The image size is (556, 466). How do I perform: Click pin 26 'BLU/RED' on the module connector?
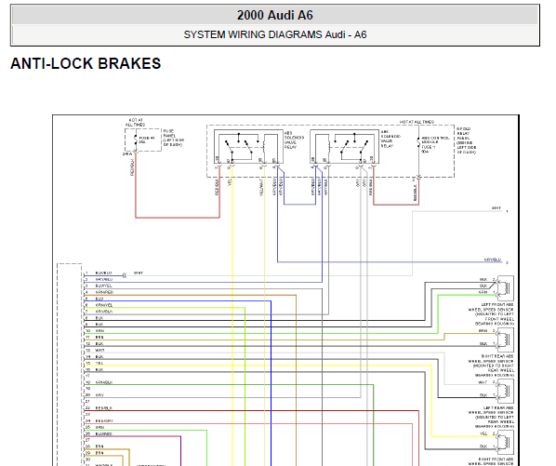tap(104, 433)
